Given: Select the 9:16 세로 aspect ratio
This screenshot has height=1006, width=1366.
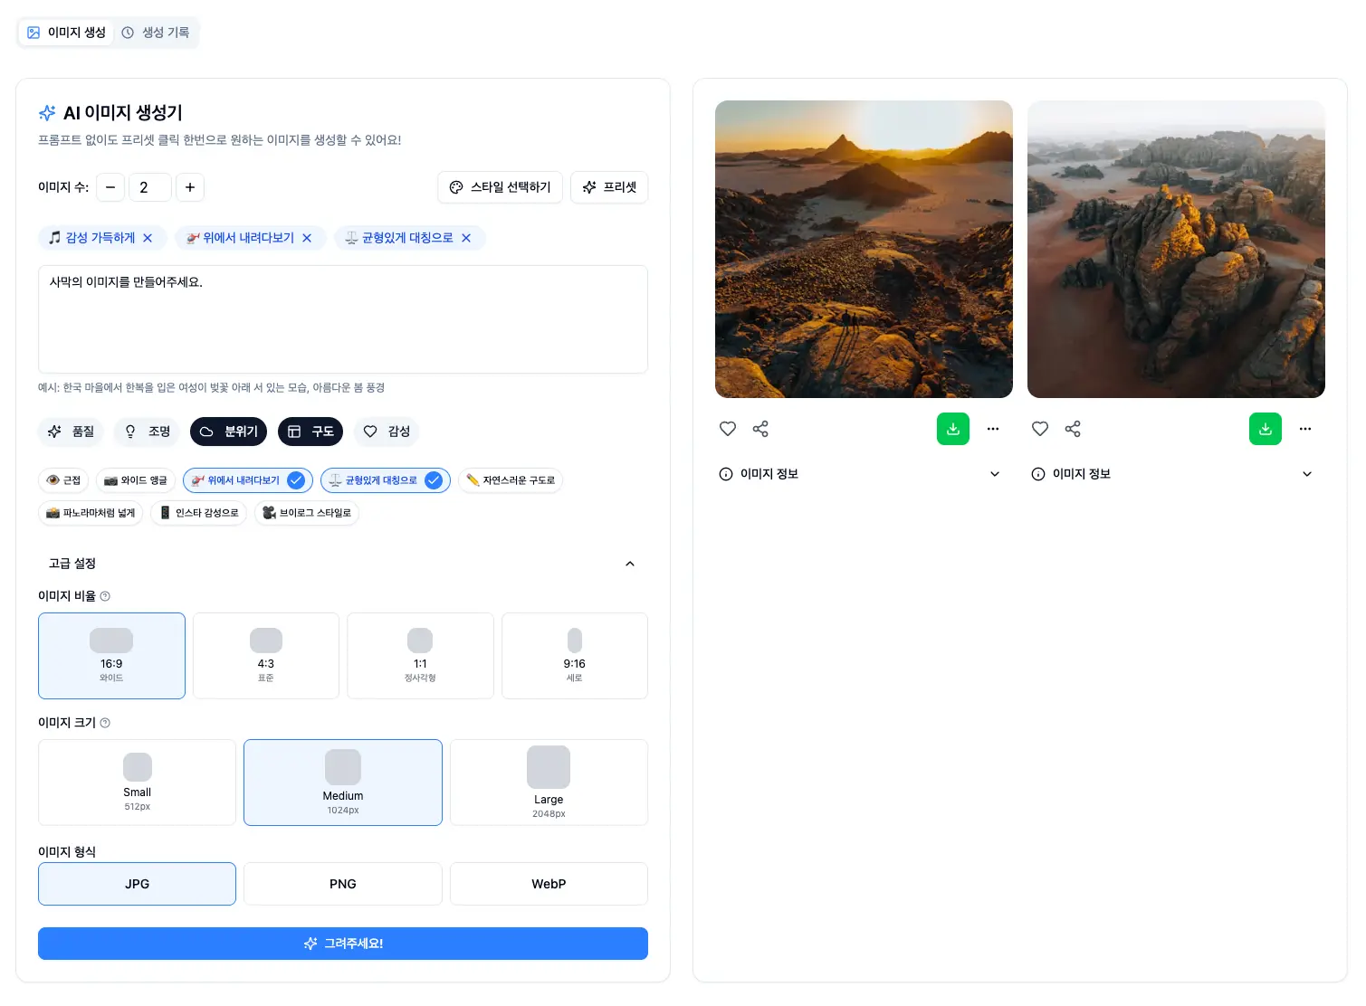Looking at the screenshot, I should 574,656.
